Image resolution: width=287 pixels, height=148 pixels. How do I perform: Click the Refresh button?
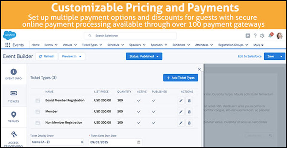tap(47, 56)
